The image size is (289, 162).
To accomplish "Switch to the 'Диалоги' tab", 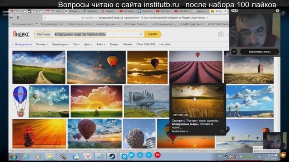I will pos(145,11).
